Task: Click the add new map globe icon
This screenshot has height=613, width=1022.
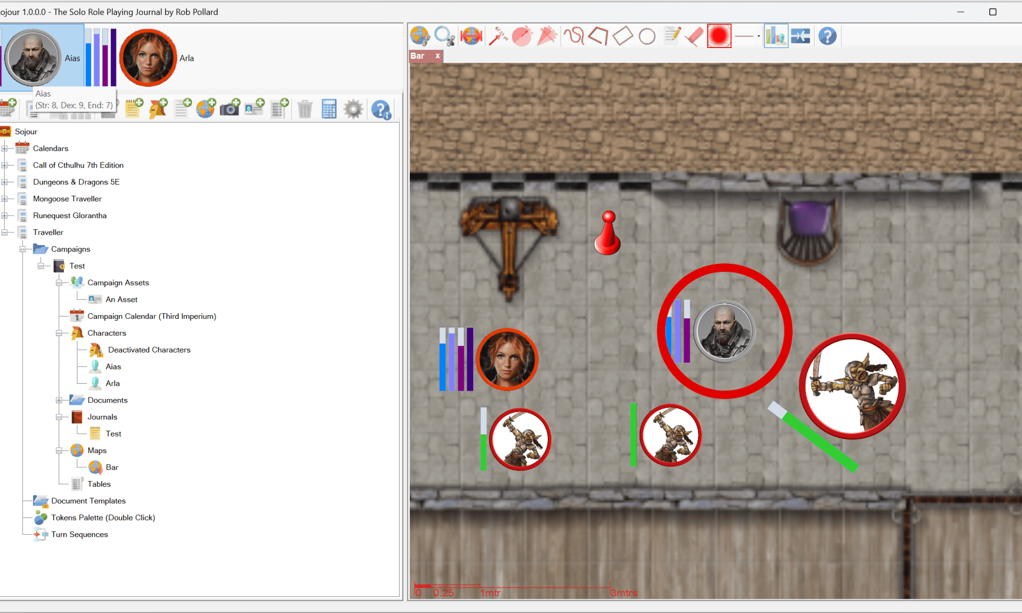Action: tap(206, 109)
